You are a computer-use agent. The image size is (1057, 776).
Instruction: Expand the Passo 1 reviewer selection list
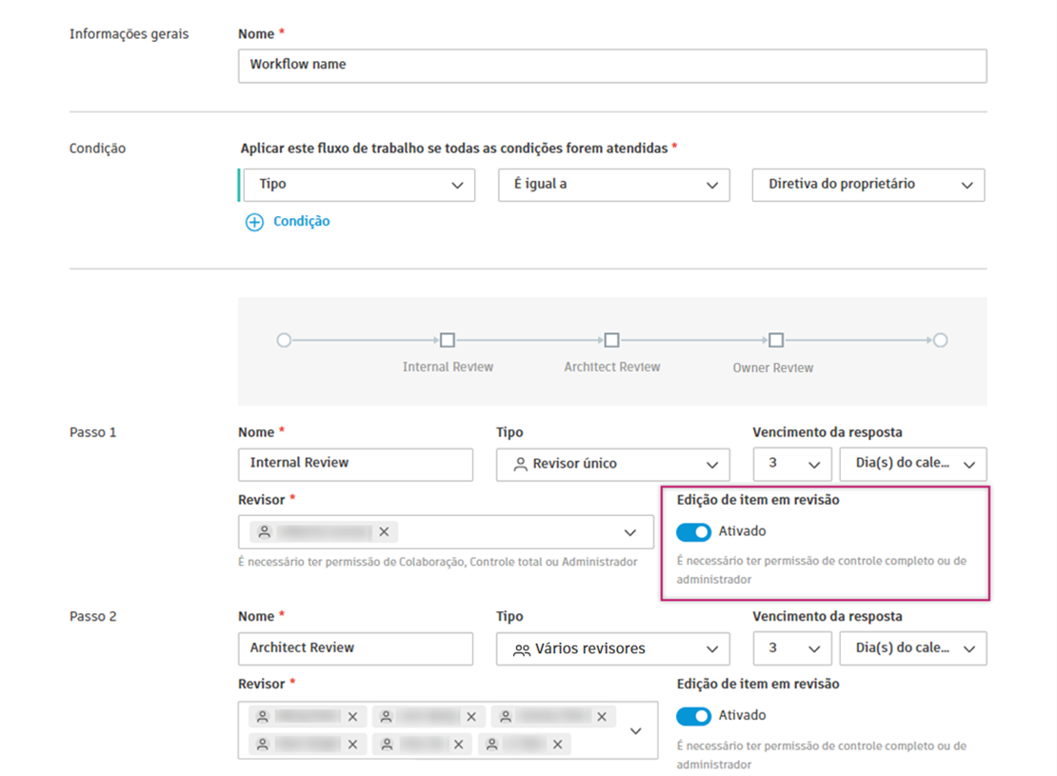point(629,532)
